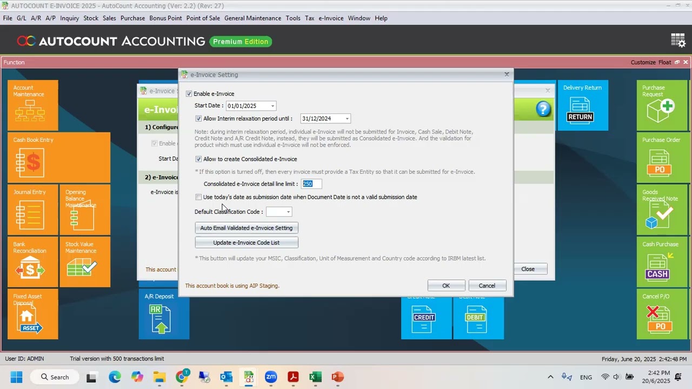Open the interim relaxation date dropdown
Viewport: 692px width, 389px height.
pyautogui.click(x=347, y=119)
